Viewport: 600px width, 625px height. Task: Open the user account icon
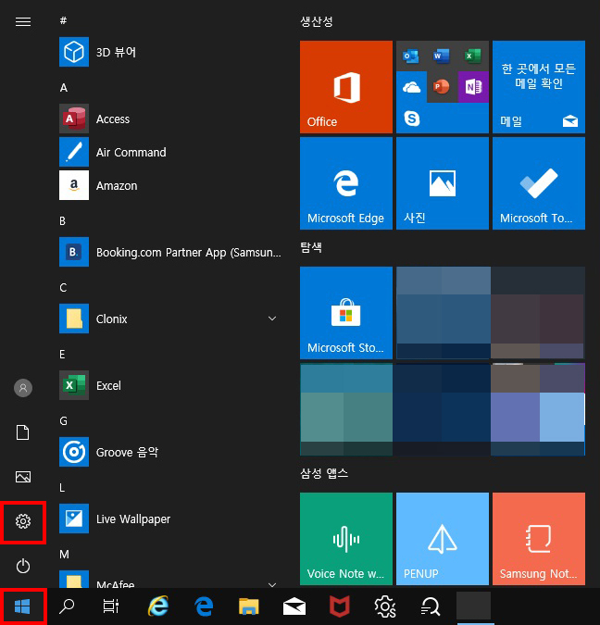click(x=23, y=388)
